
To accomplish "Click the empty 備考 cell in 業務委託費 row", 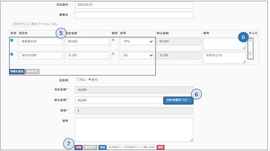I will coord(225,44).
